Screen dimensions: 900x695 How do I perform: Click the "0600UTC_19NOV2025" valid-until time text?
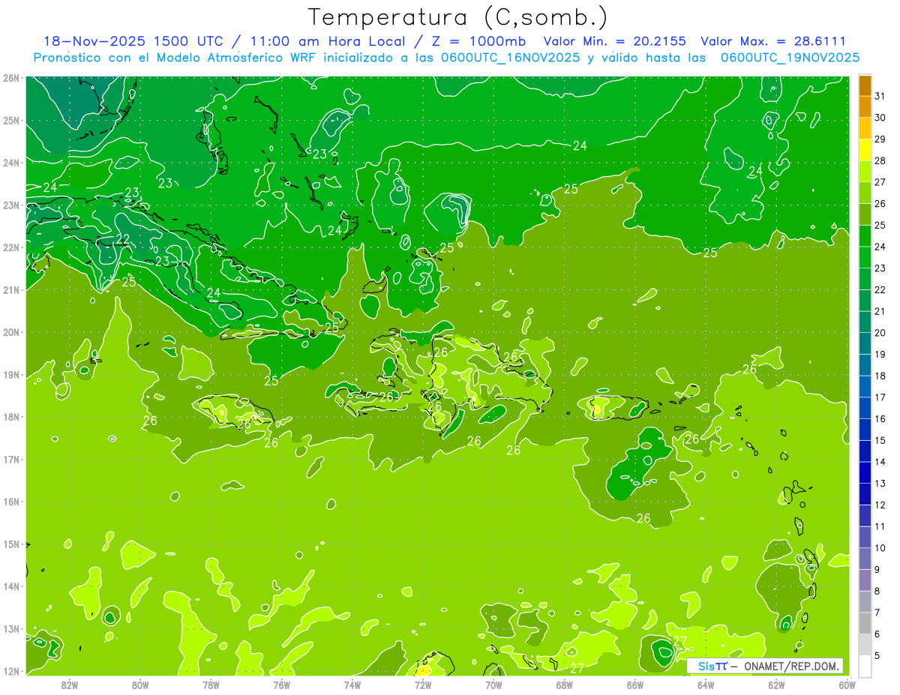pyautogui.click(x=790, y=57)
